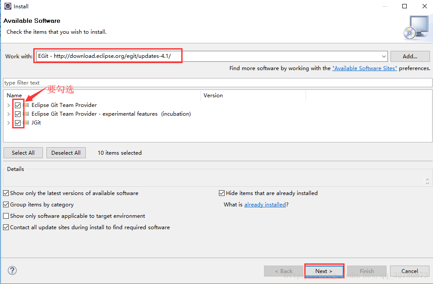Viewport: 433px width, 284px height.
Task: Click the Cancel button
Action: tap(409, 271)
